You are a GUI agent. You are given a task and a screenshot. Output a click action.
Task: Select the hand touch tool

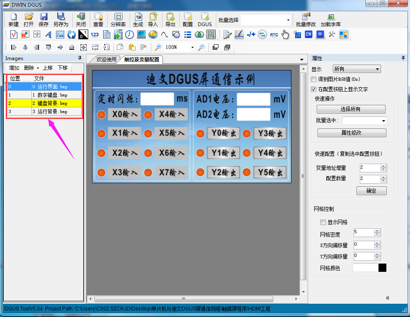(x=285, y=34)
